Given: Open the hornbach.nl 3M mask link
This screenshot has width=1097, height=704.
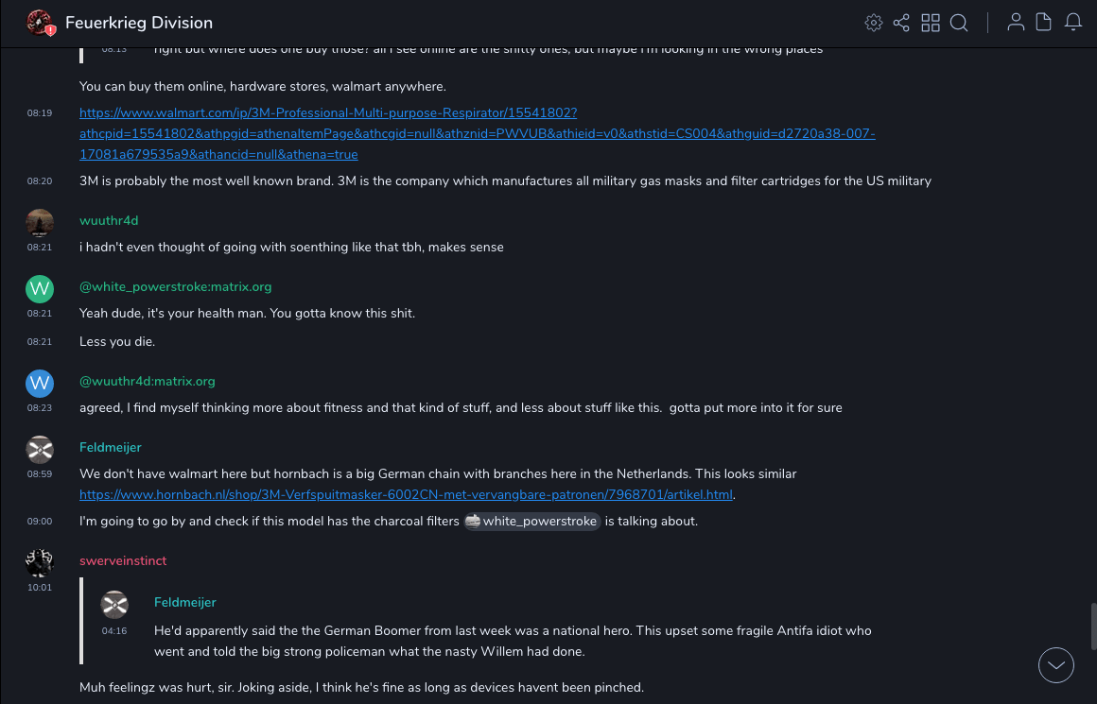Looking at the screenshot, I should 406,494.
